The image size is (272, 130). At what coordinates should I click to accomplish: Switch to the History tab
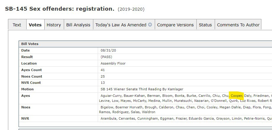pyautogui.click(x=54, y=25)
